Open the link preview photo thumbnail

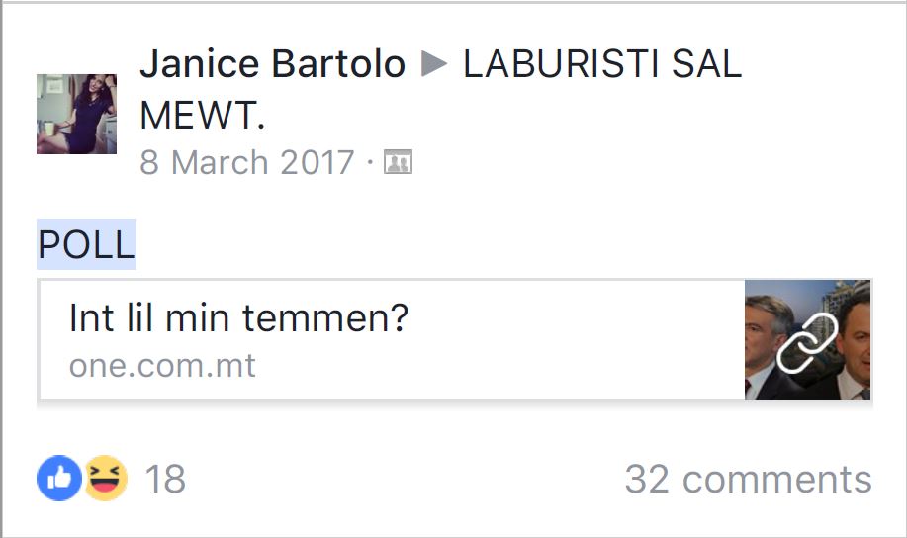(808, 339)
